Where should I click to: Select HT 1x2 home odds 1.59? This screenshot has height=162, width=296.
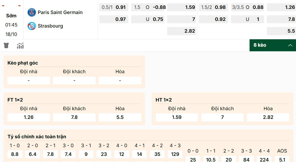[x=177, y=117]
